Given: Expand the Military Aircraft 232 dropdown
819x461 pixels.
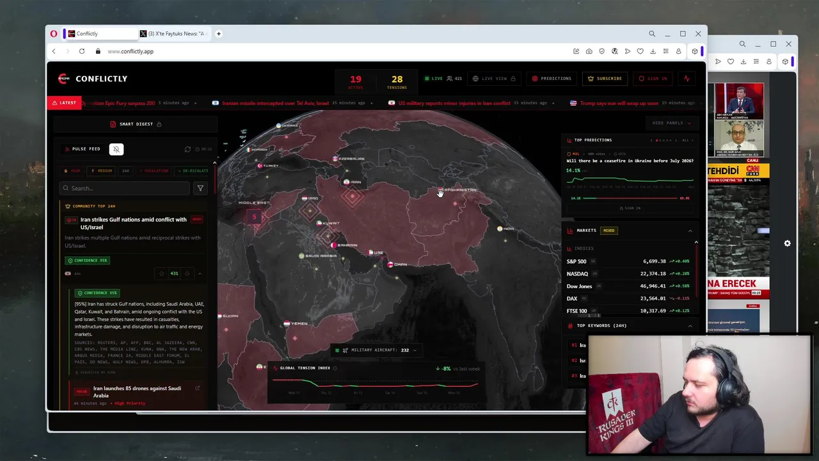Looking at the screenshot, I should tap(378, 350).
